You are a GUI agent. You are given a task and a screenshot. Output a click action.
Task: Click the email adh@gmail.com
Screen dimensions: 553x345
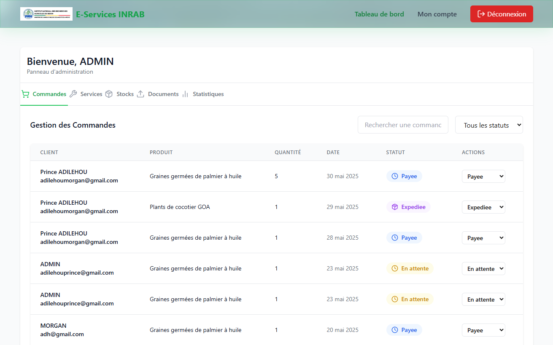click(x=62, y=334)
